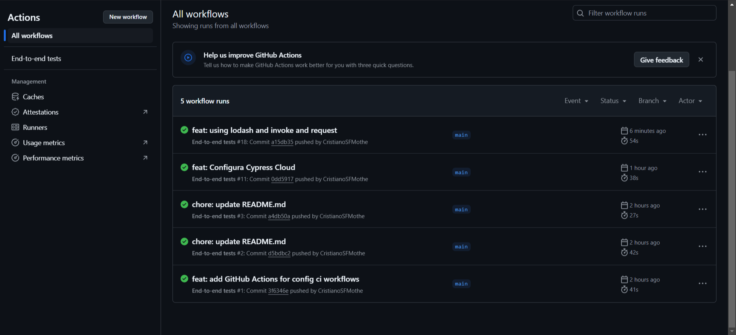
Task: Click main branch label on Cypress Cloud run
Action: point(461,172)
